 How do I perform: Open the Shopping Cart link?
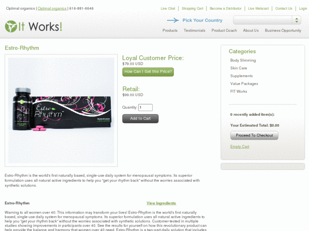tap(193, 8)
